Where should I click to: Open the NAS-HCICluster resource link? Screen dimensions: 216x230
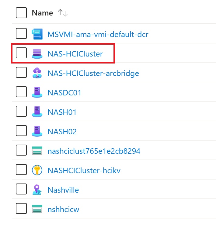(75, 54)
